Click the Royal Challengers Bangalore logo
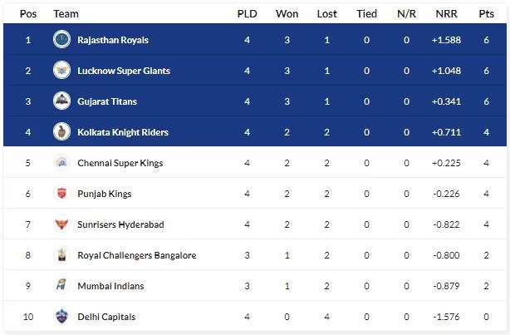510x335 pixels. 61,254
